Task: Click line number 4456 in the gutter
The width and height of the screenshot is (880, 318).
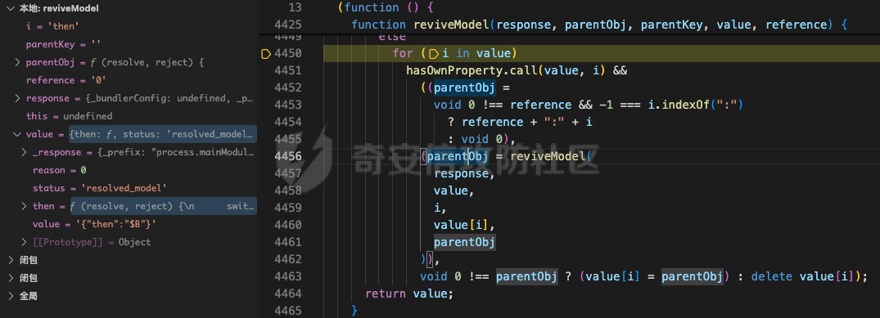Action: click(x=289, y=156)
